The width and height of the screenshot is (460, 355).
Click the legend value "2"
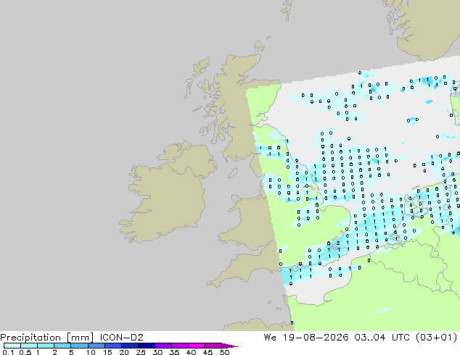point(54,352)
